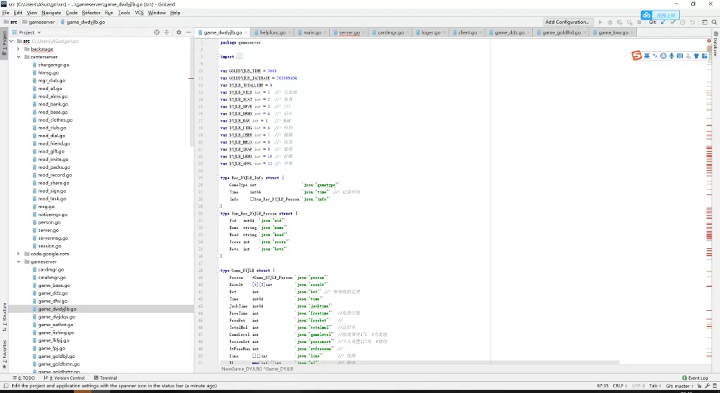Open the Refactor menu
Viewport: 720px width, 393px height.
[91, 13]
